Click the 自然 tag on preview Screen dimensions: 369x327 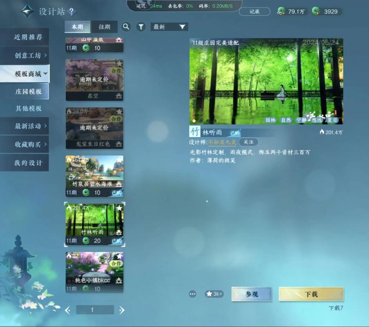(286, 120)
